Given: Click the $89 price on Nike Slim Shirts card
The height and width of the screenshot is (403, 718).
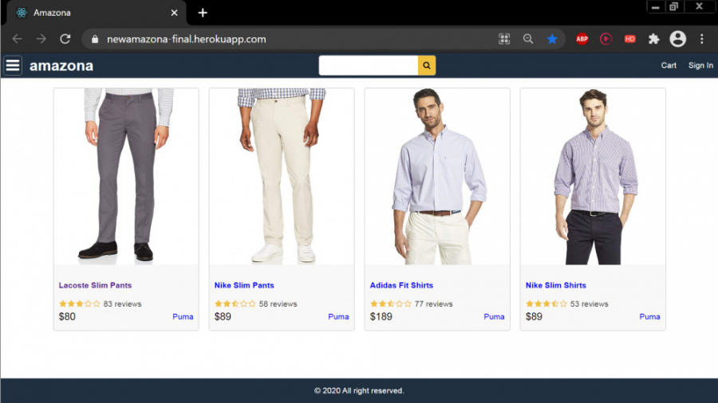Looking at the screenshot, I should (534, 317).
